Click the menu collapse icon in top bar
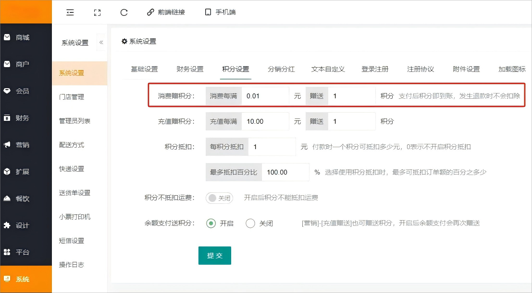 coord(70,12)
